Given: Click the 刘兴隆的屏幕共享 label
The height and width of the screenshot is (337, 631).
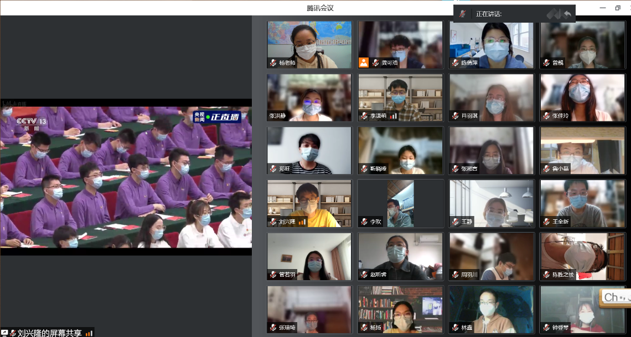Looking at the screenshot, I should click(x=50, y=333).
